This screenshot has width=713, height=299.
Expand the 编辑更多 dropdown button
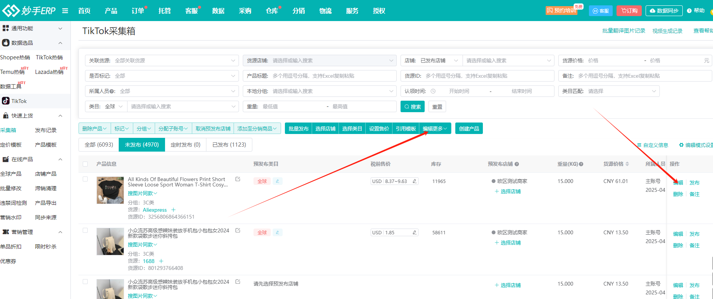tap(435, 129)
